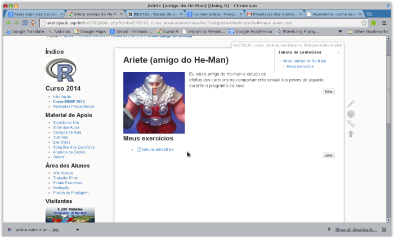Screen dimensions: 394x240
Task: Open dropdown arrow next to downloaded jpg
Action: pyautogui.click(x=78, y=230)
